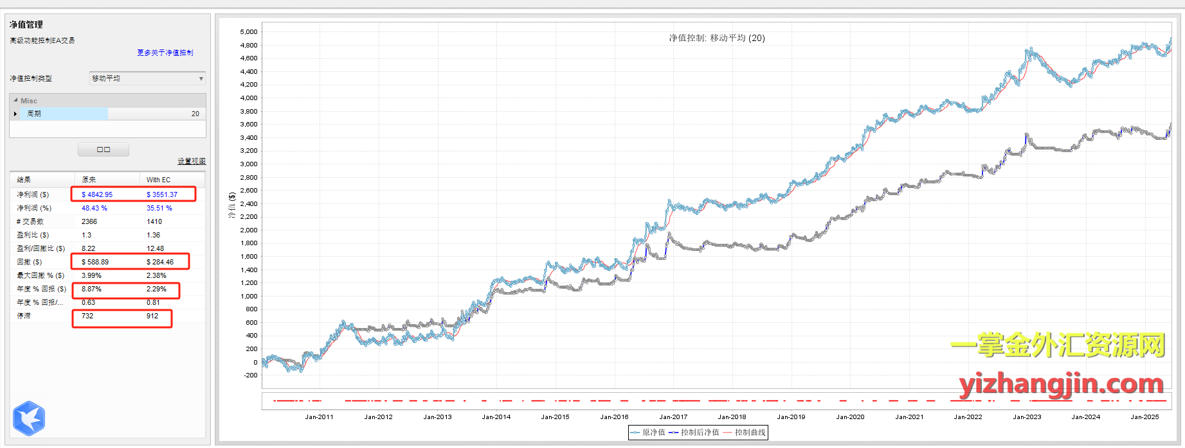
Task: Select the 净利润 ($) result row
Action: pos(33,194)
